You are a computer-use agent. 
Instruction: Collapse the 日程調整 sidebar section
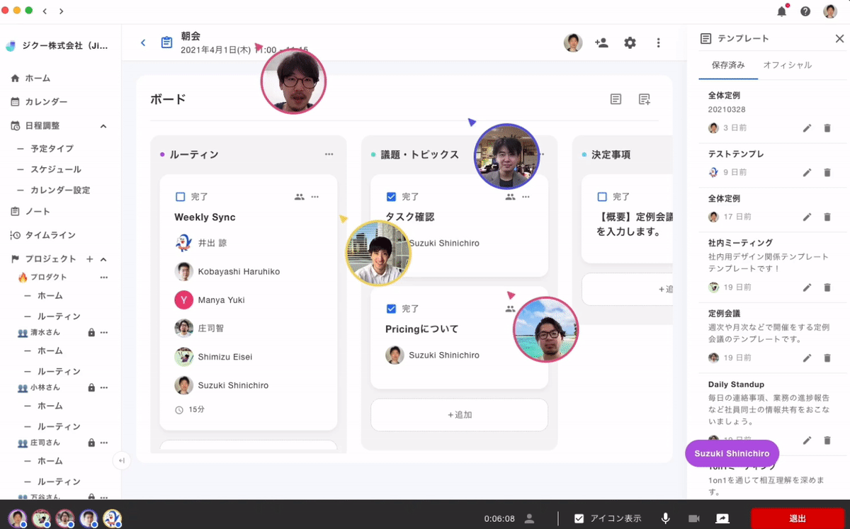(103, 126)
